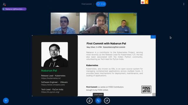
Task: Click the 'Leave audio' tooltip label
Action: tap(98, 94)
